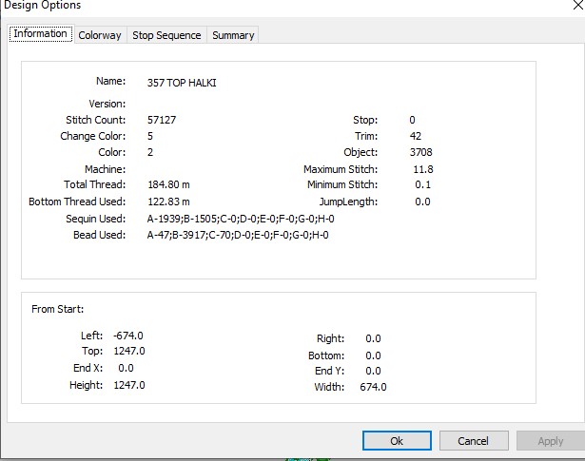Confirm with the Ok button
The height and width of the screenshot is (461, 585).
397,441
